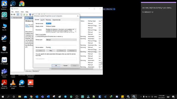Switch to the Standard view tab
Screen dimensions: 177x99
point(35,71)
